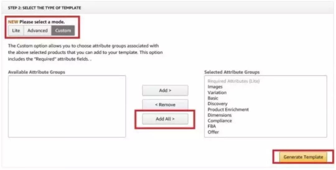Select the Variation attribute group
The image size is (336, 170).
point(217,92)
